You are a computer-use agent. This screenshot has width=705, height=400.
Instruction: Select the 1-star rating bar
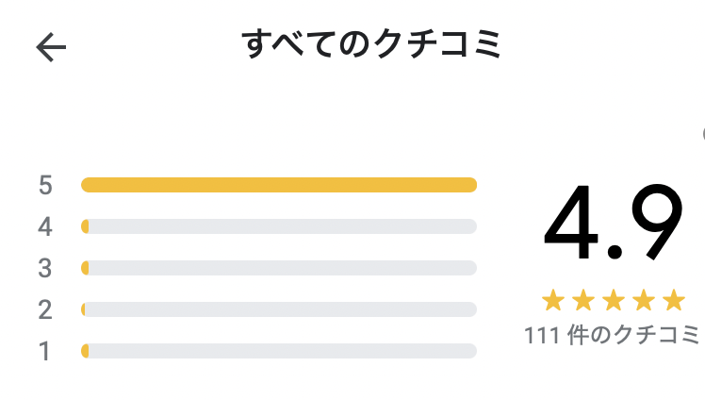pyautogui.click(x=279, y=351)
